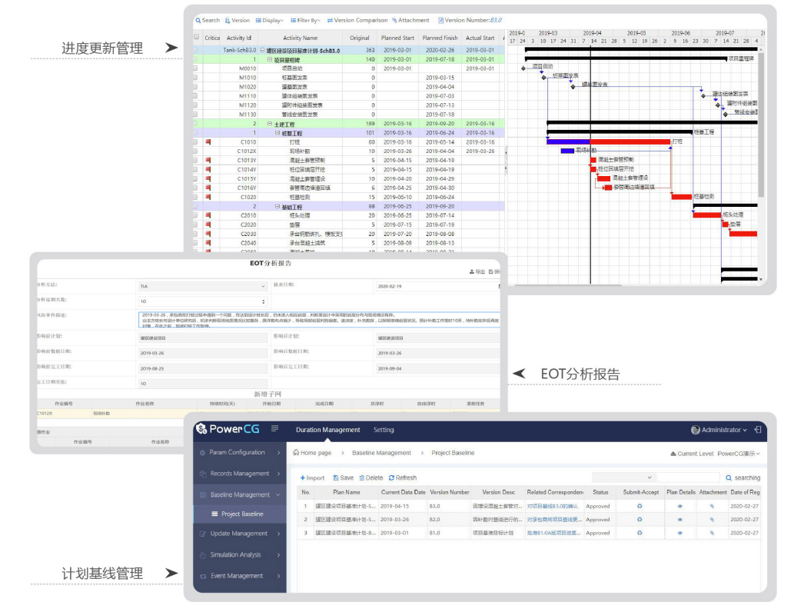Click the Planned Start column header
Screen dimensions: 804x612
click(x=397, y=38)
